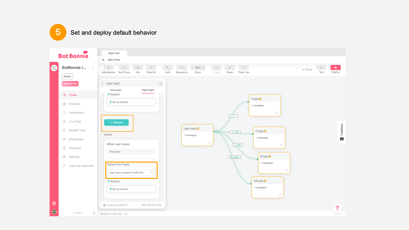The width and height of the screenshot is (409, 230).
Task: Add a new Behavior
Action: click(x=116, y=122)
